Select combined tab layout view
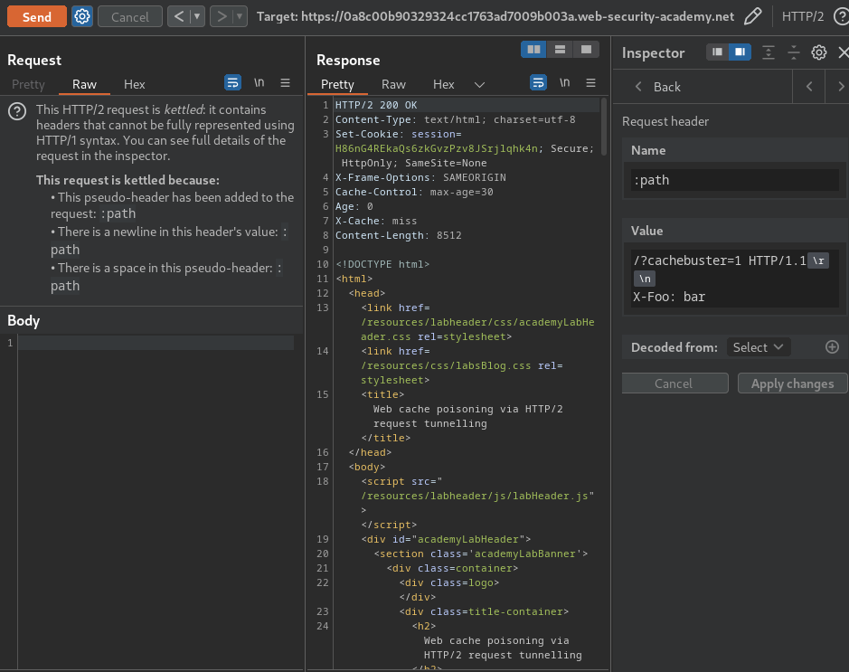Screen dimensions: 849x672 coord(586,50)
